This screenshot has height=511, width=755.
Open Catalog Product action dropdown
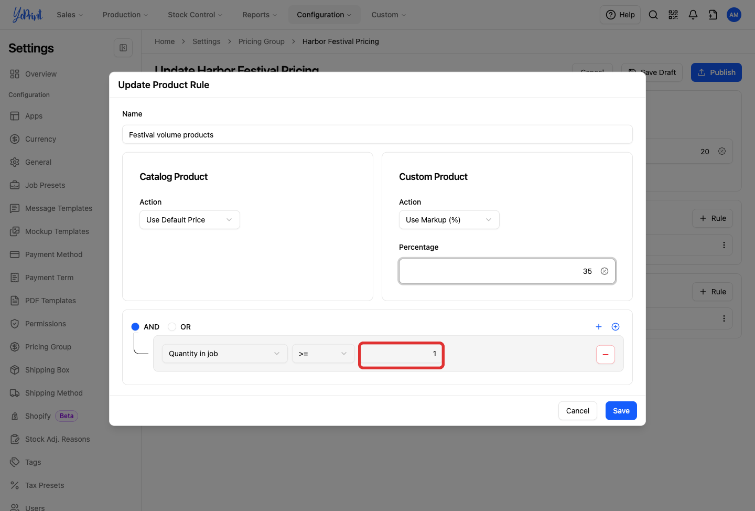pyautogui.click(x=190, y=220)
